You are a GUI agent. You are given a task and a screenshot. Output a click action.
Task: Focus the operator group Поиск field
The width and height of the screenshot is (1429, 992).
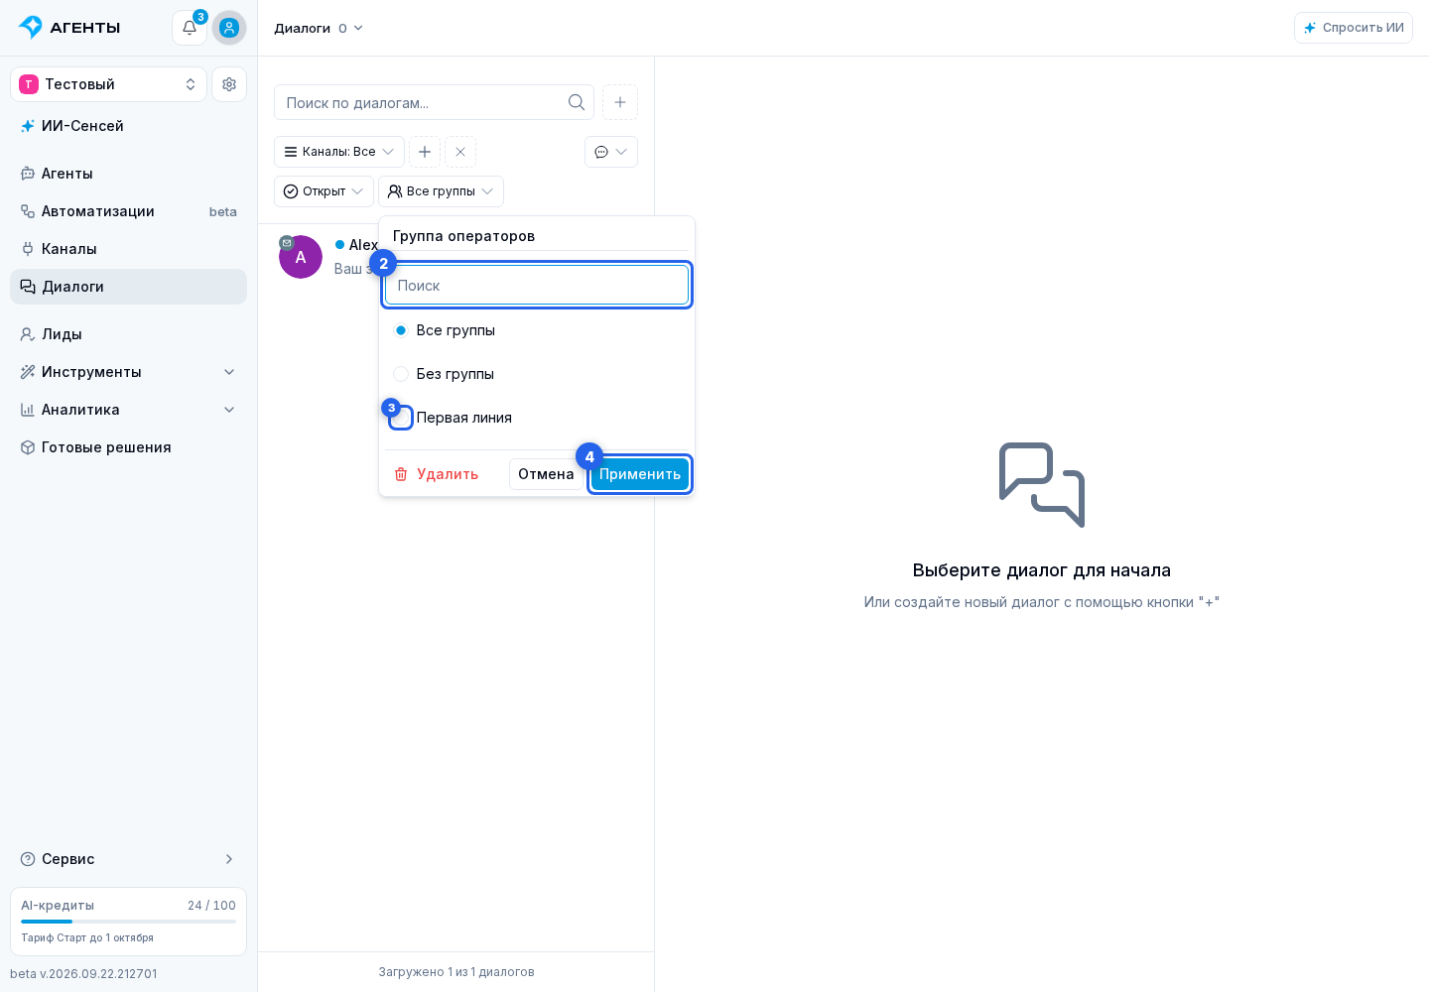pyautogui.click(x=537, y=285)
